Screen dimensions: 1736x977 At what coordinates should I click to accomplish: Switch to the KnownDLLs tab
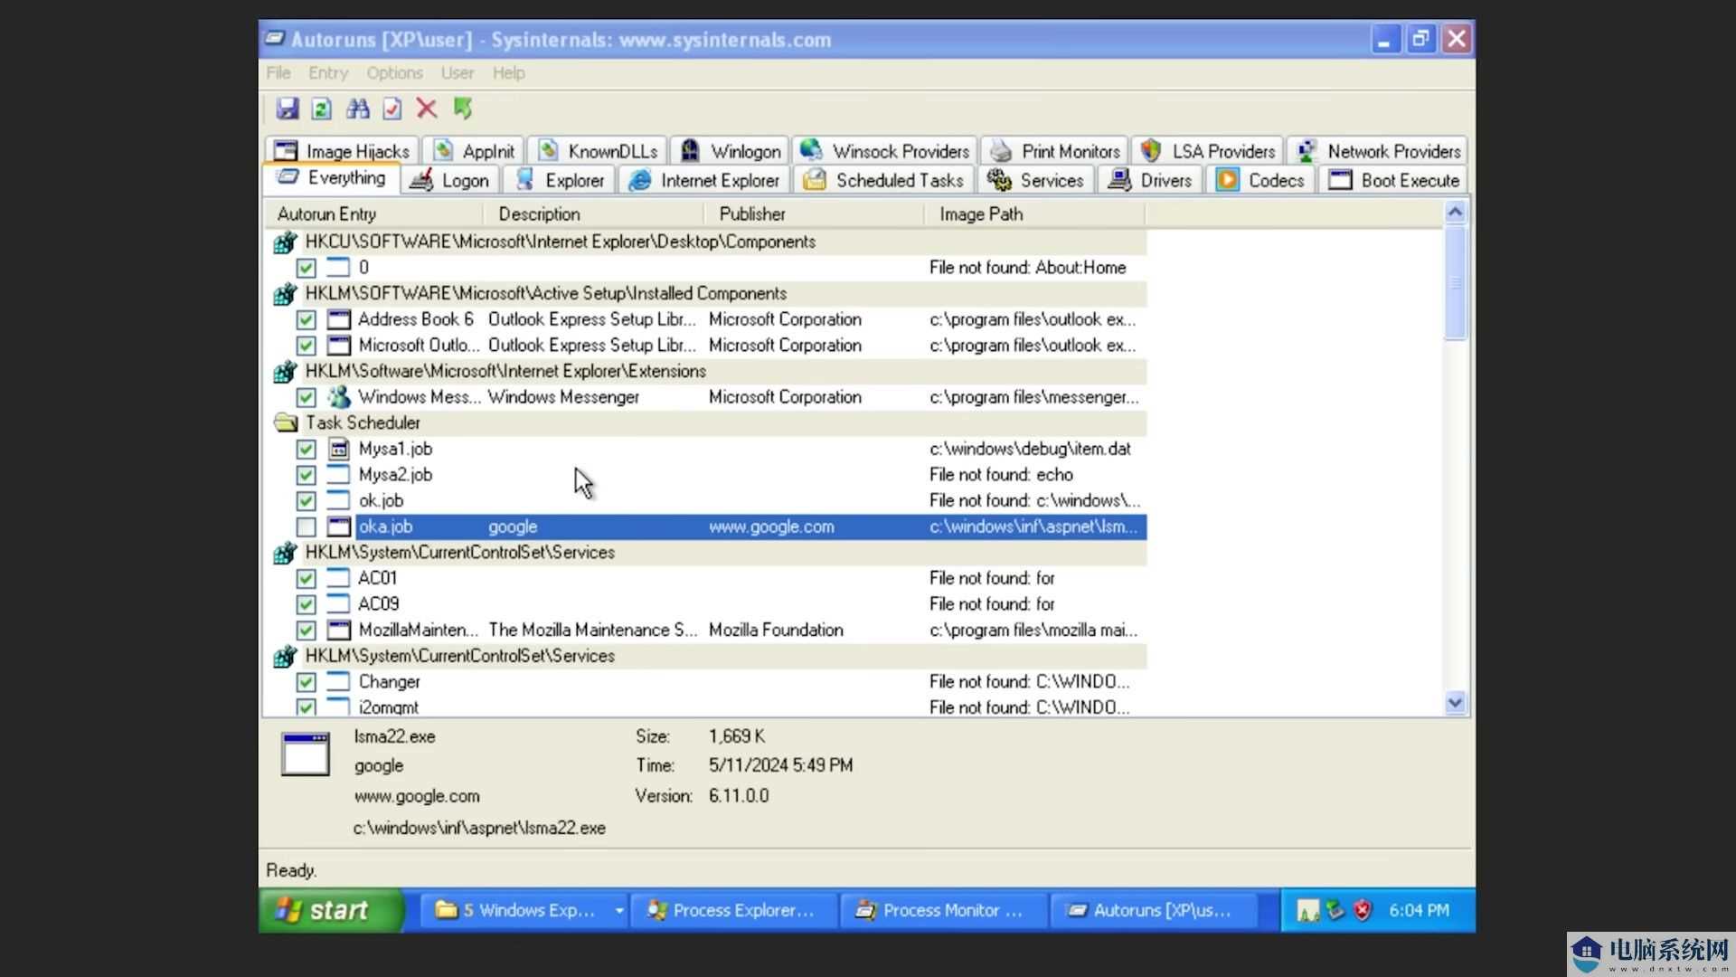[598, 150]
